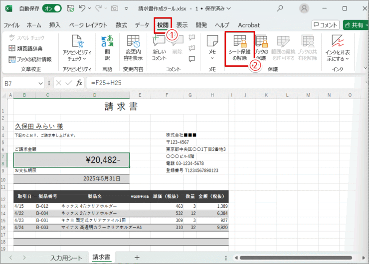This screenshot has width=369, height=264.
Task: Click the 請求書 title cell
Action: [x=121, y=107]
